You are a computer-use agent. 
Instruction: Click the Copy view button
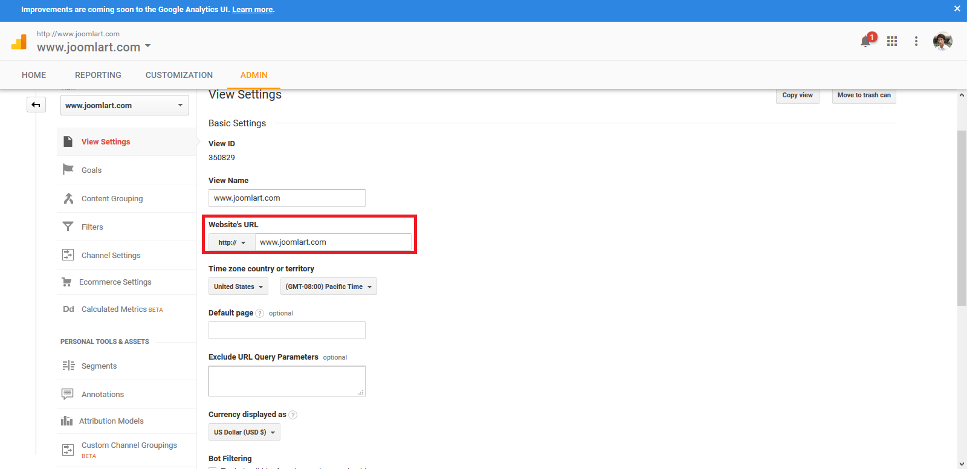coord(798,95)
